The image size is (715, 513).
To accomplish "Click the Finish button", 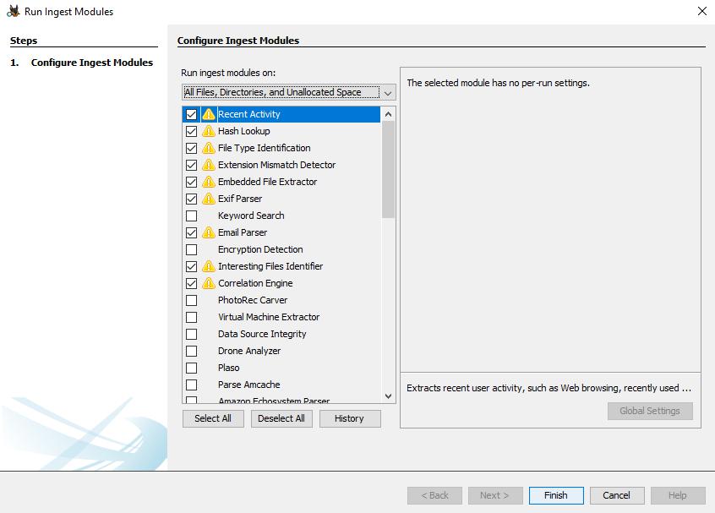I will [555, 495].
